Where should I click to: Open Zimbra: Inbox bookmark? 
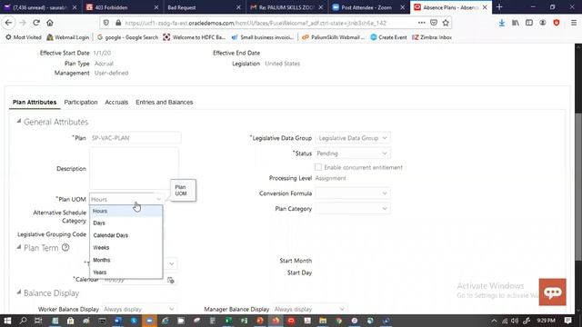tap(432, 37)
